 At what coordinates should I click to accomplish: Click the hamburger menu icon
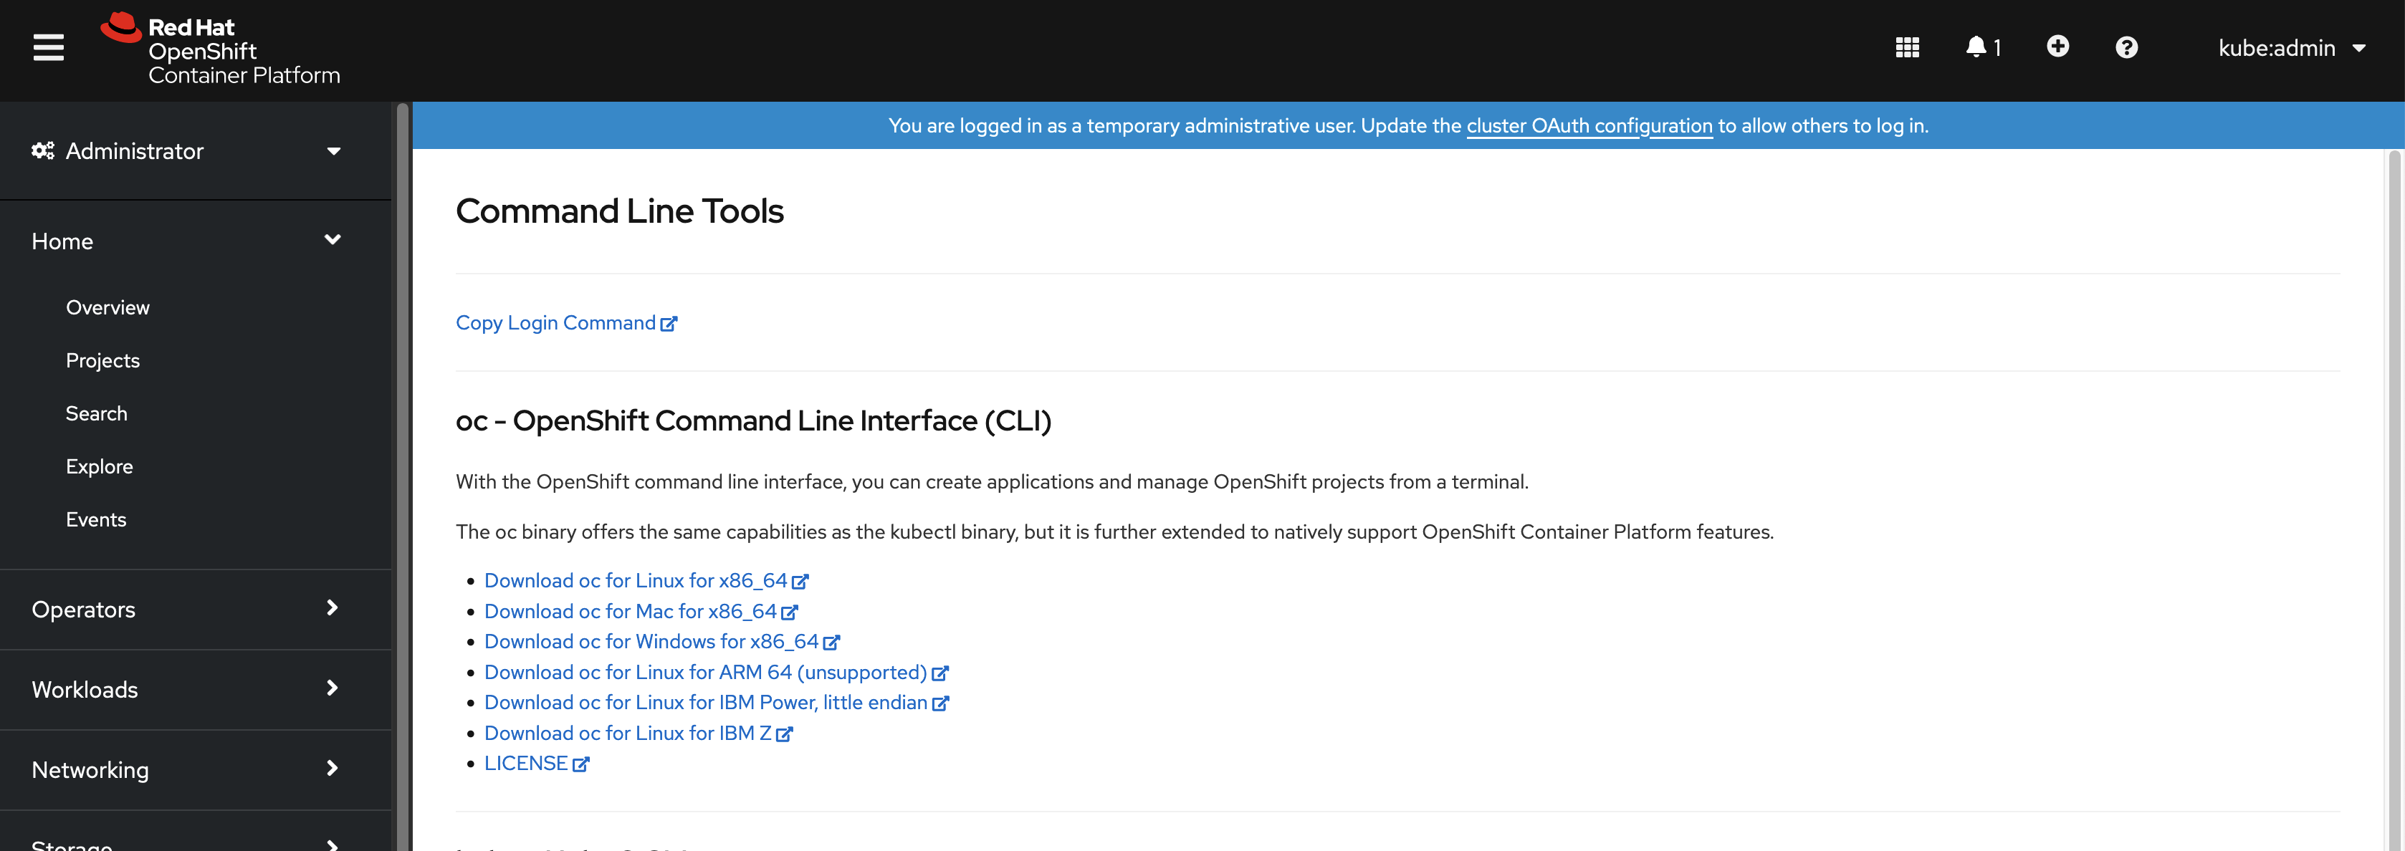pos(46,46)
